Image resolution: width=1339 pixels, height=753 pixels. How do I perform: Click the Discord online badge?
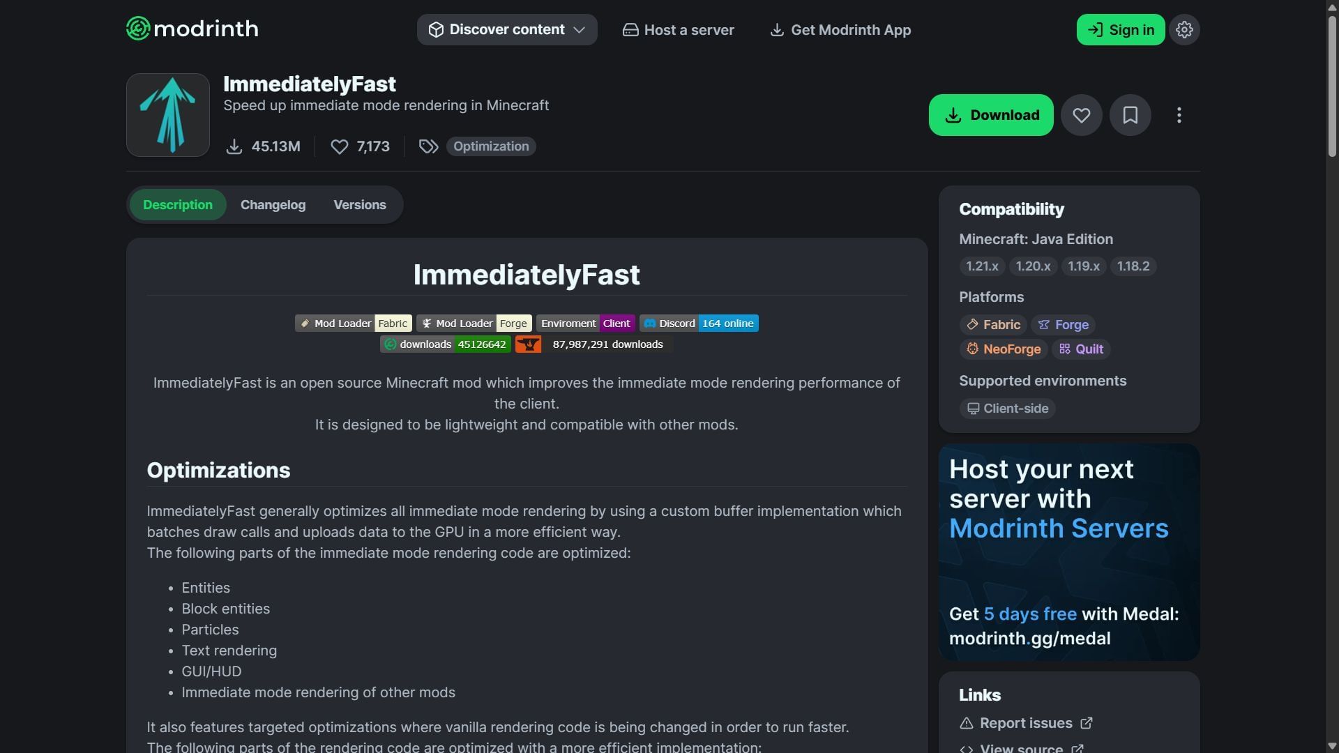pos(699,324)
